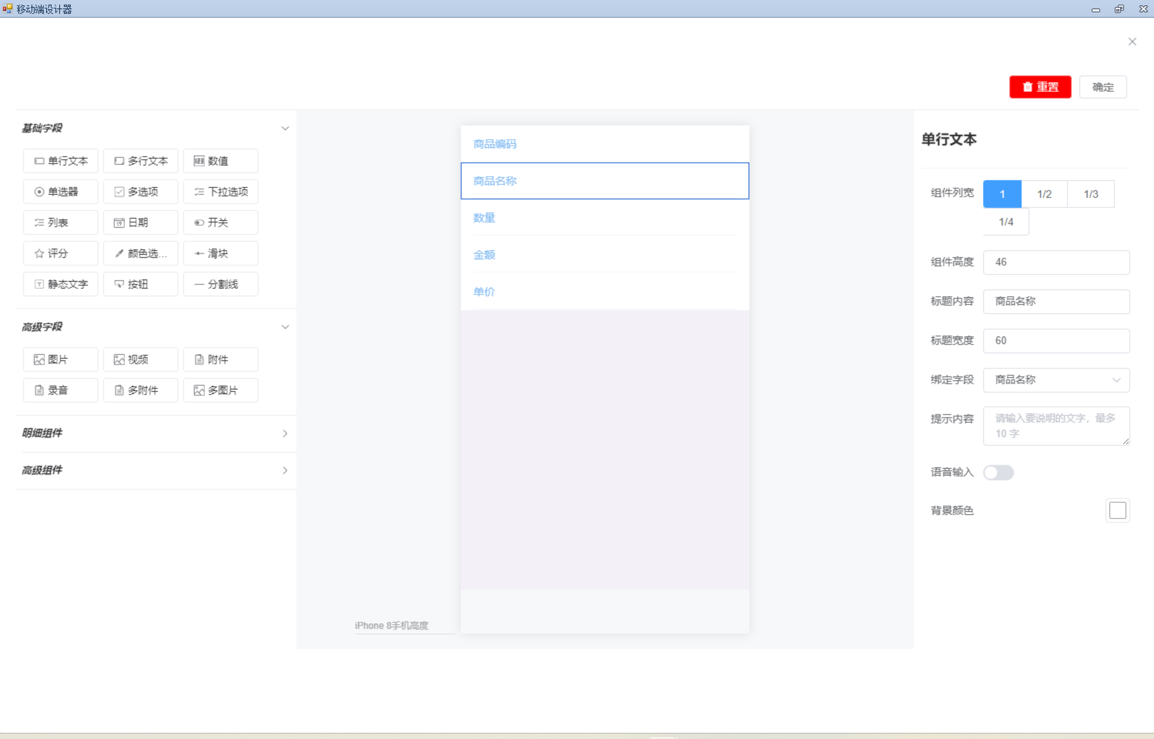Set component column width to 1/2
Image resolution: width=1154 pixels, height=739 pixels.
pos(1044,194)
